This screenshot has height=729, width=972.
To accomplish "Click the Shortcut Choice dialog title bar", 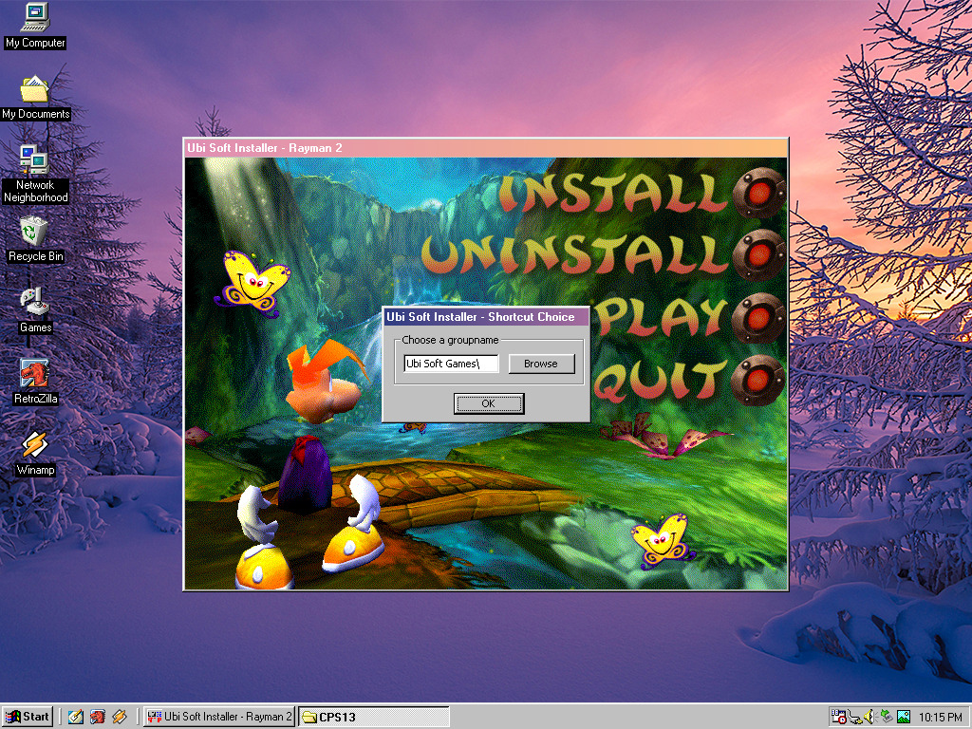I will [485, 317].
